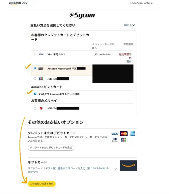
Task: Click the Diners Club logo
Action: click(115, 140)
